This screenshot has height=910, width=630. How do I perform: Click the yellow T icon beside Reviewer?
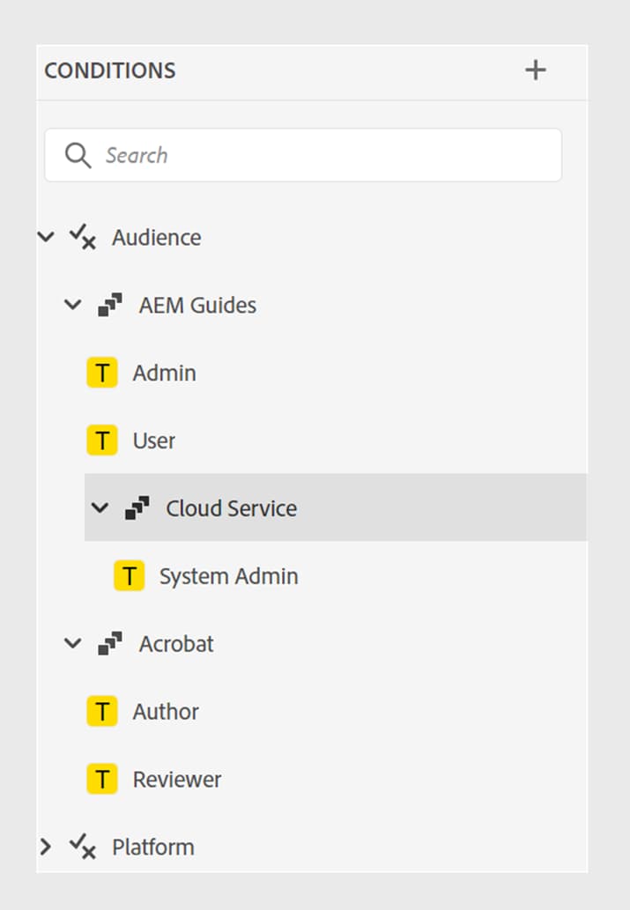[x=102, y=779]
